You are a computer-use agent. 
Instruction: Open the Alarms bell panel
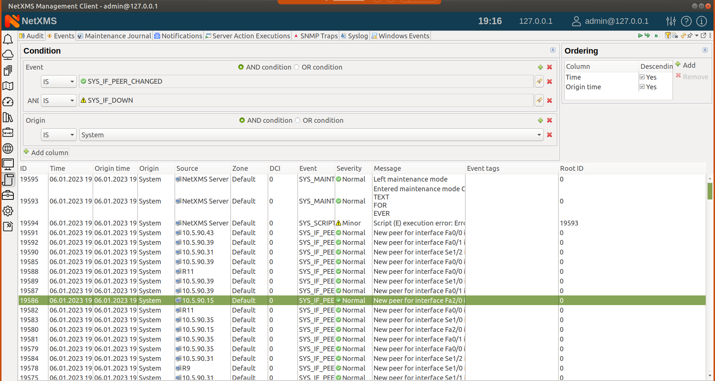(8, 39)
